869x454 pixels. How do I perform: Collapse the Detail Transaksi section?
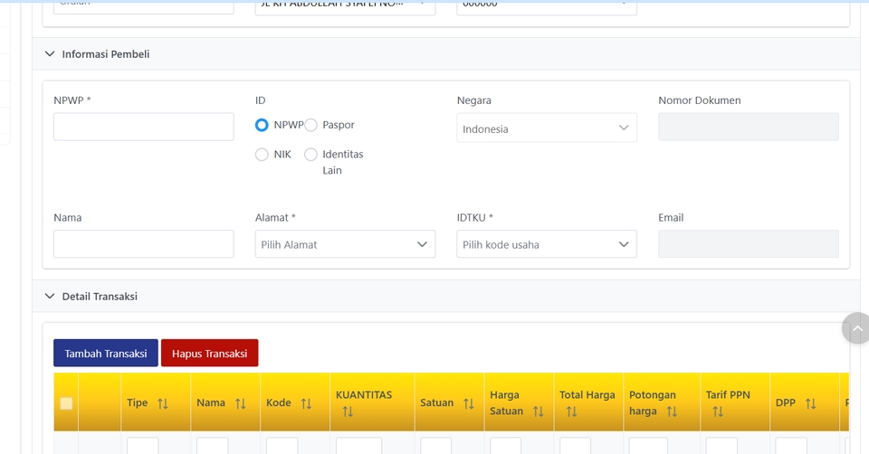(x=50, y=297)
